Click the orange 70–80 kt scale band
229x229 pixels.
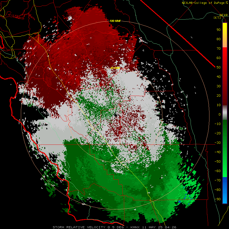225,43
